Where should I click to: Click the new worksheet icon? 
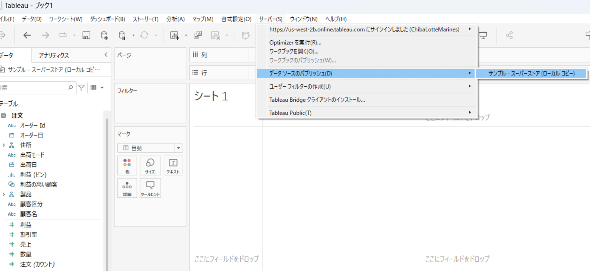174,35
